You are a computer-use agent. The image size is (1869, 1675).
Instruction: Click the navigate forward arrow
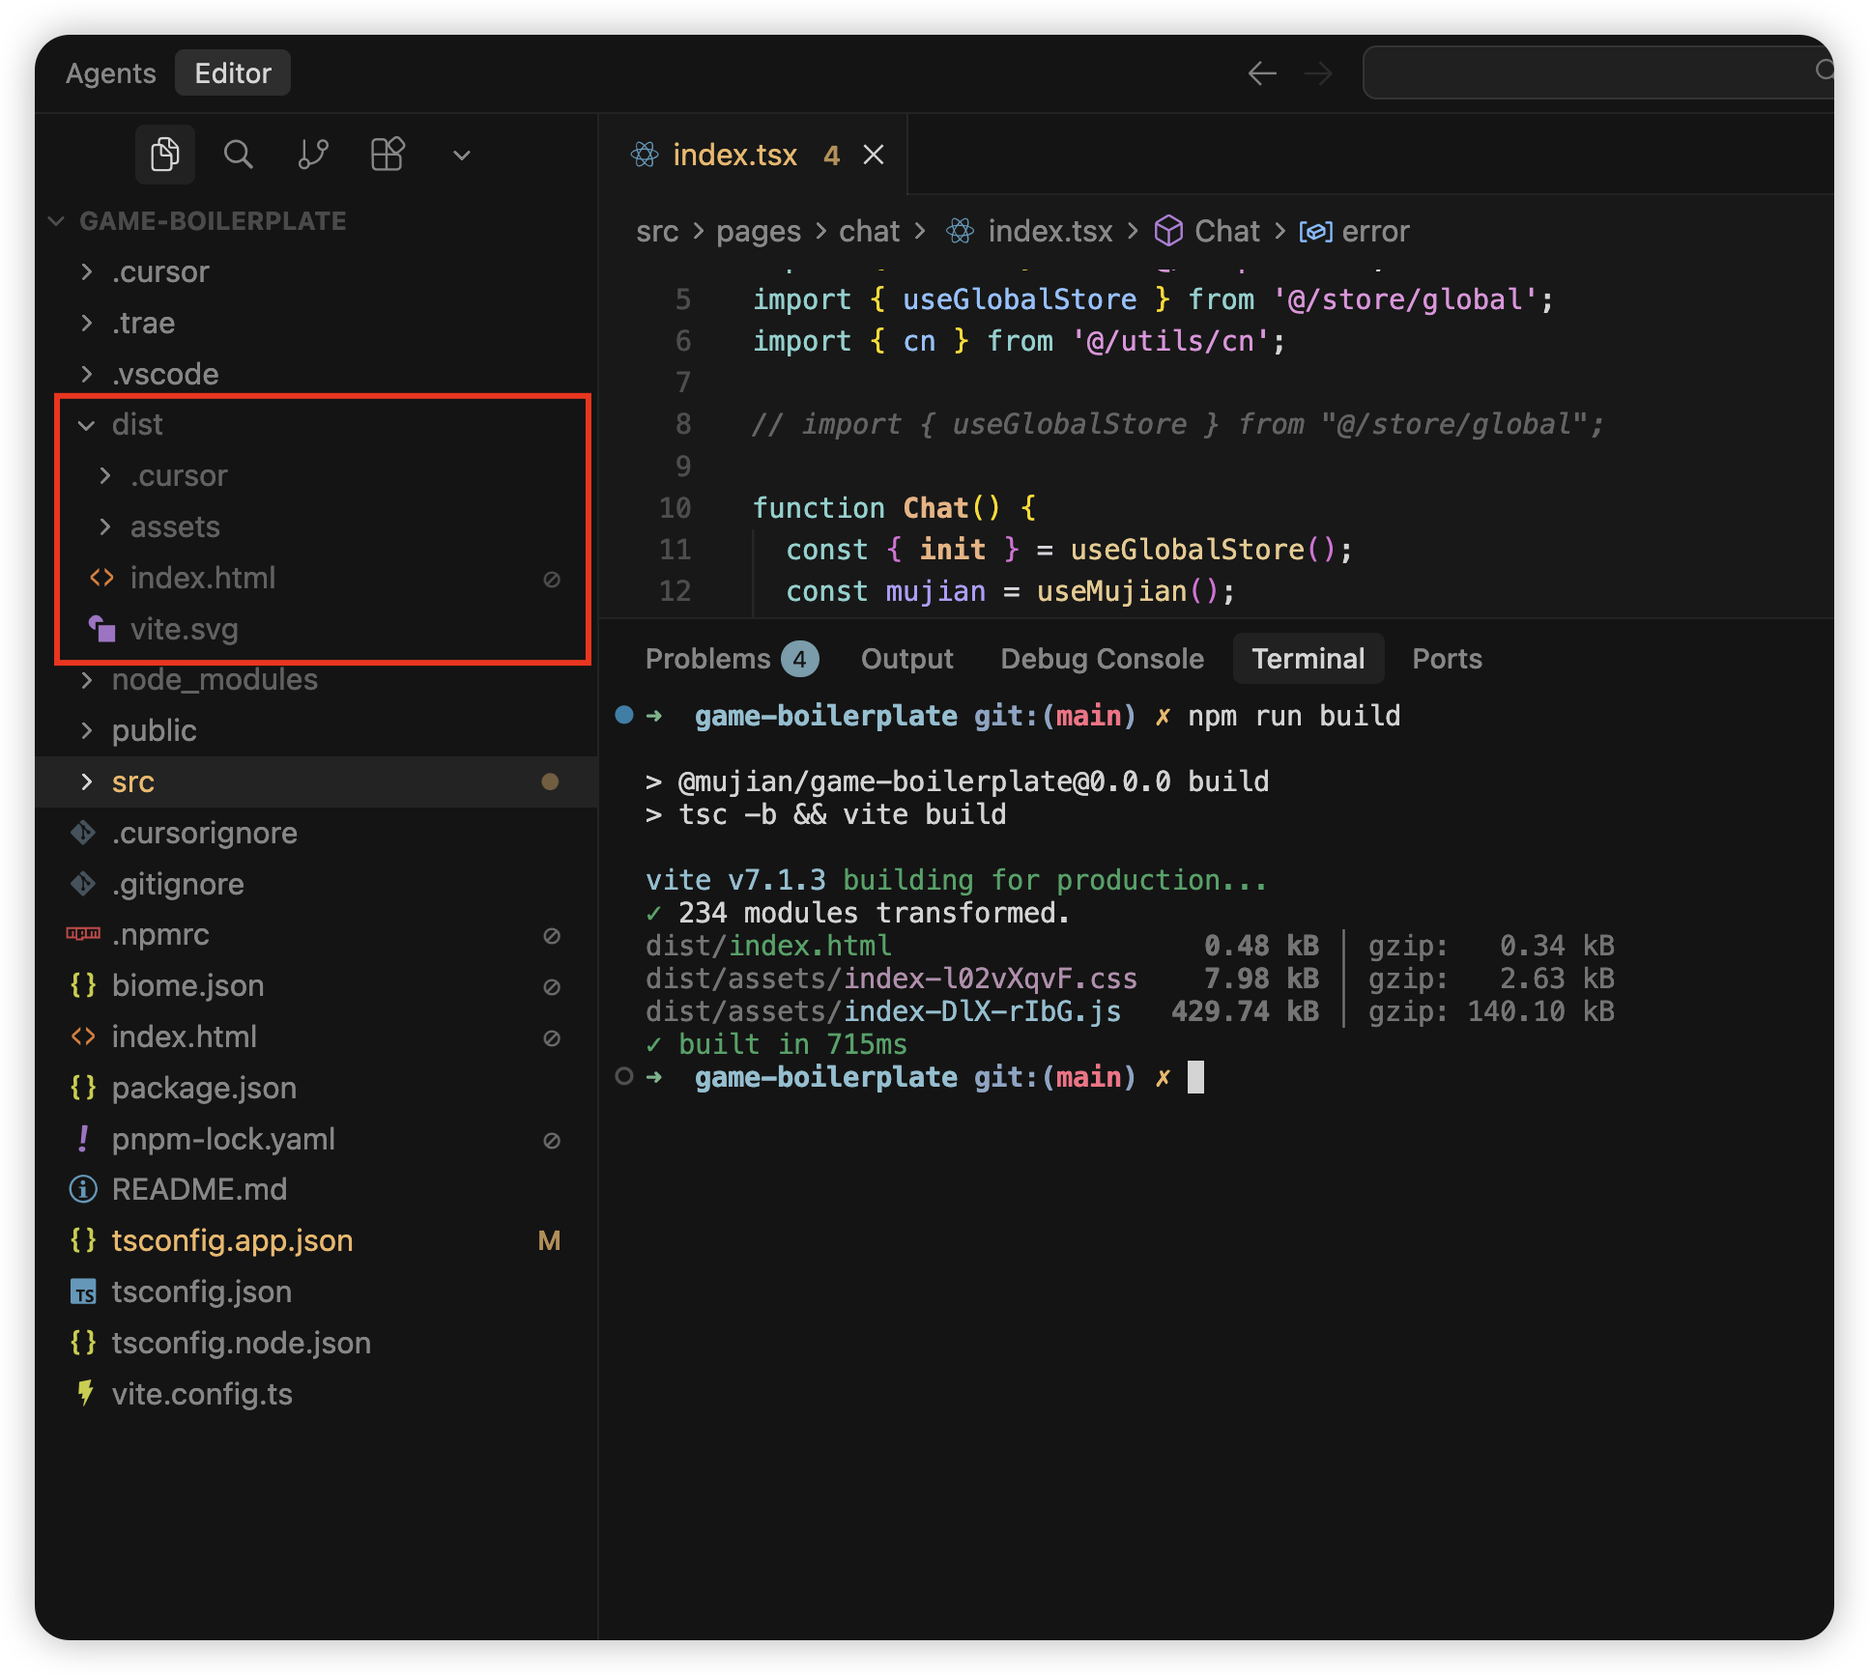coord(1318,73)
